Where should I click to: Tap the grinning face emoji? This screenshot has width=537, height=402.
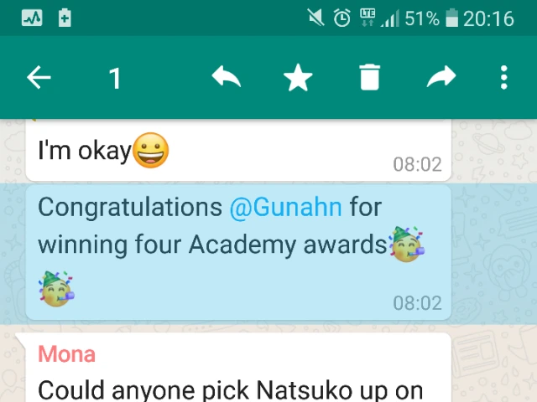click(x=150, y=150)
